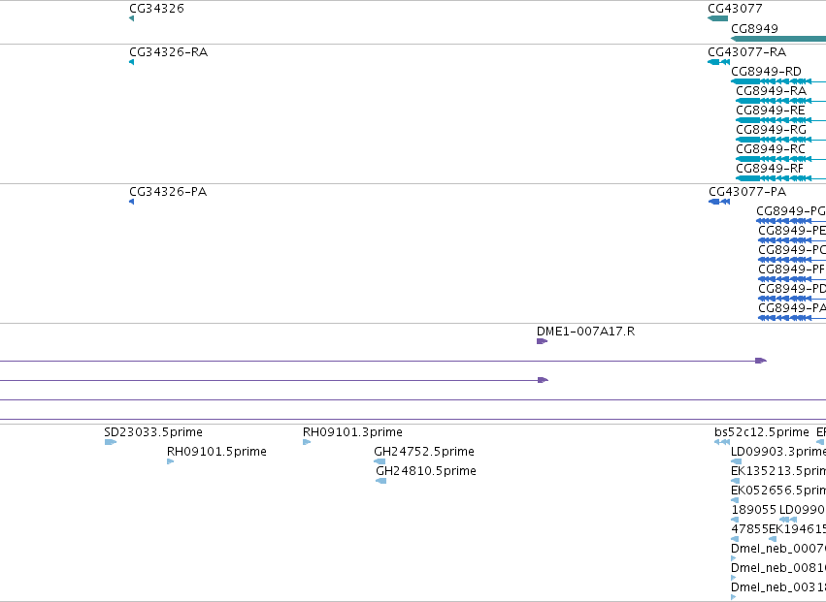This screenshot has width=826, height=602.
Task: Select the 47855 EST label
Action: 749,529
